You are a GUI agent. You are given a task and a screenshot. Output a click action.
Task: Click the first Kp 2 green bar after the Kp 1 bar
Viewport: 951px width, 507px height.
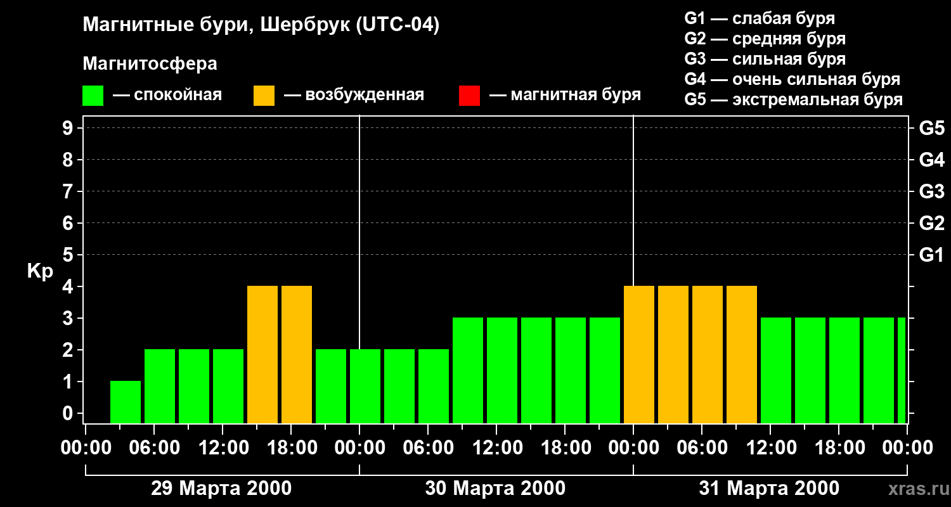tap(160, 386)
